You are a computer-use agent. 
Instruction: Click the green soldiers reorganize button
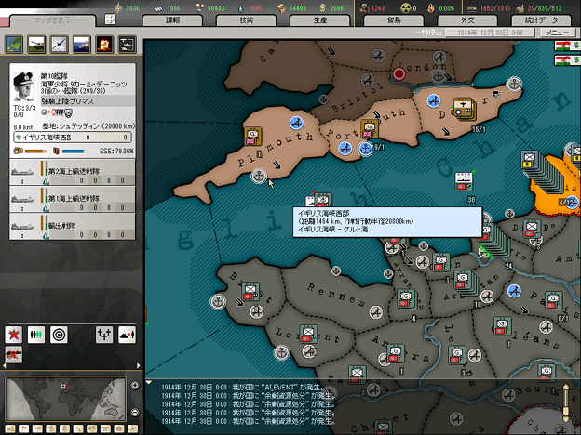pos(36,335)
